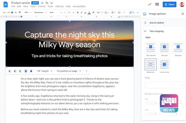Open the 1/8" margin dropdown

(x=44, y=71)
